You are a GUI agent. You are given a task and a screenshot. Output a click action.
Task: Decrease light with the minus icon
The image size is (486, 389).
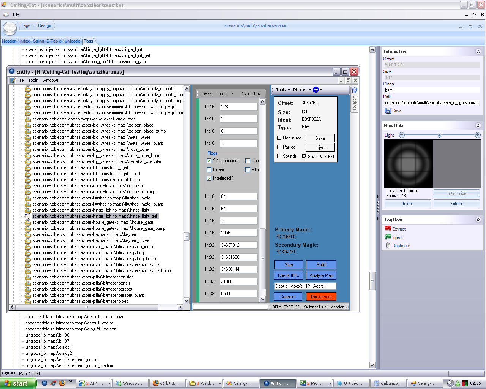pyautogui.click(x=402, y=135)
